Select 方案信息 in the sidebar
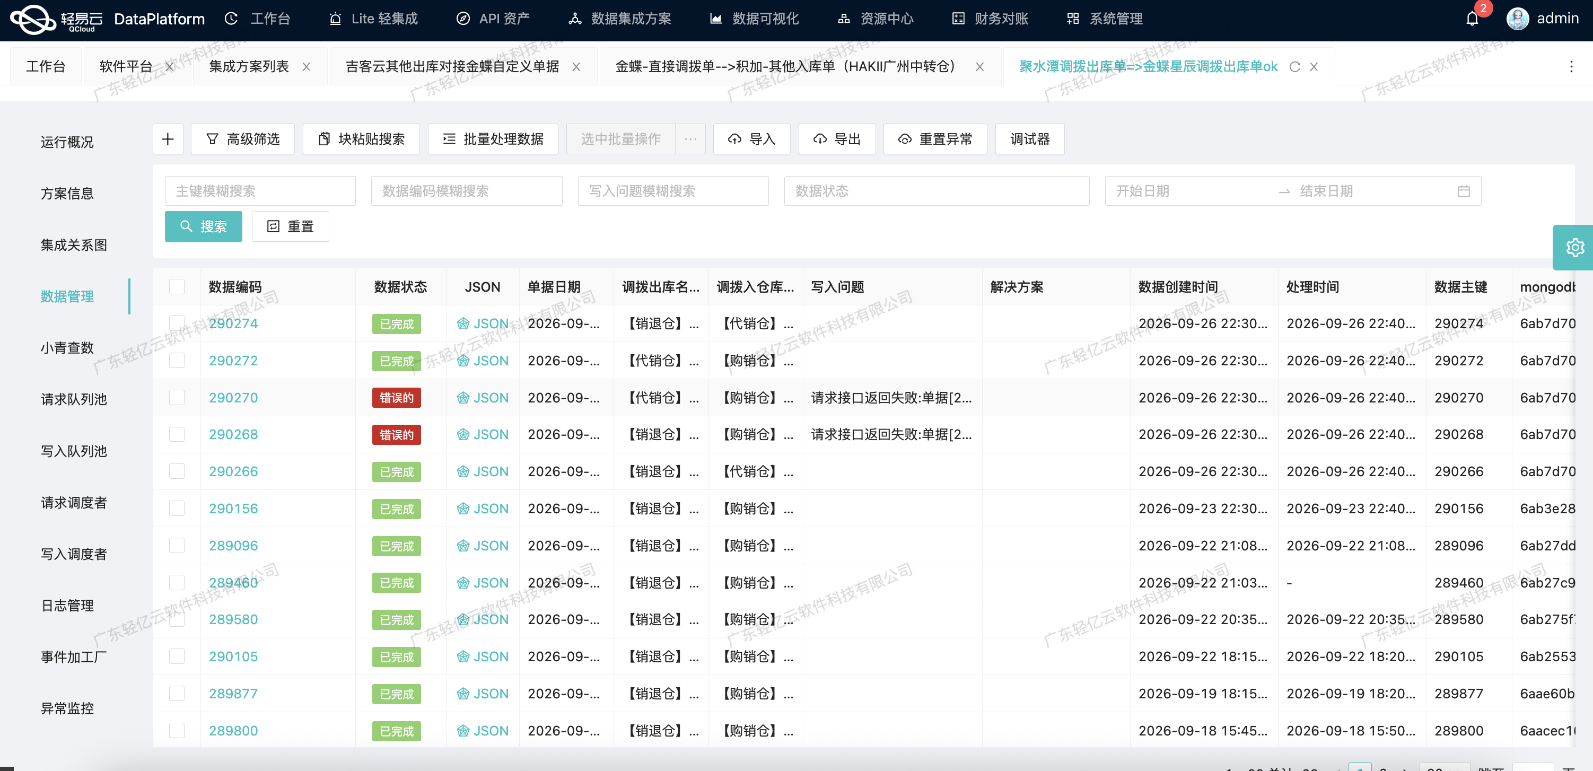This screenshot has height=771, width=1593. coord(67,194)
